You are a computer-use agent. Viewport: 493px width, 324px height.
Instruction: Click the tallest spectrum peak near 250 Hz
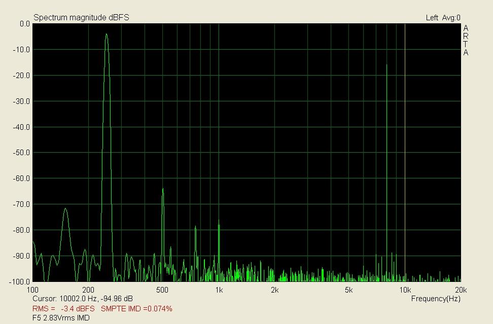(x=107, y=34)
